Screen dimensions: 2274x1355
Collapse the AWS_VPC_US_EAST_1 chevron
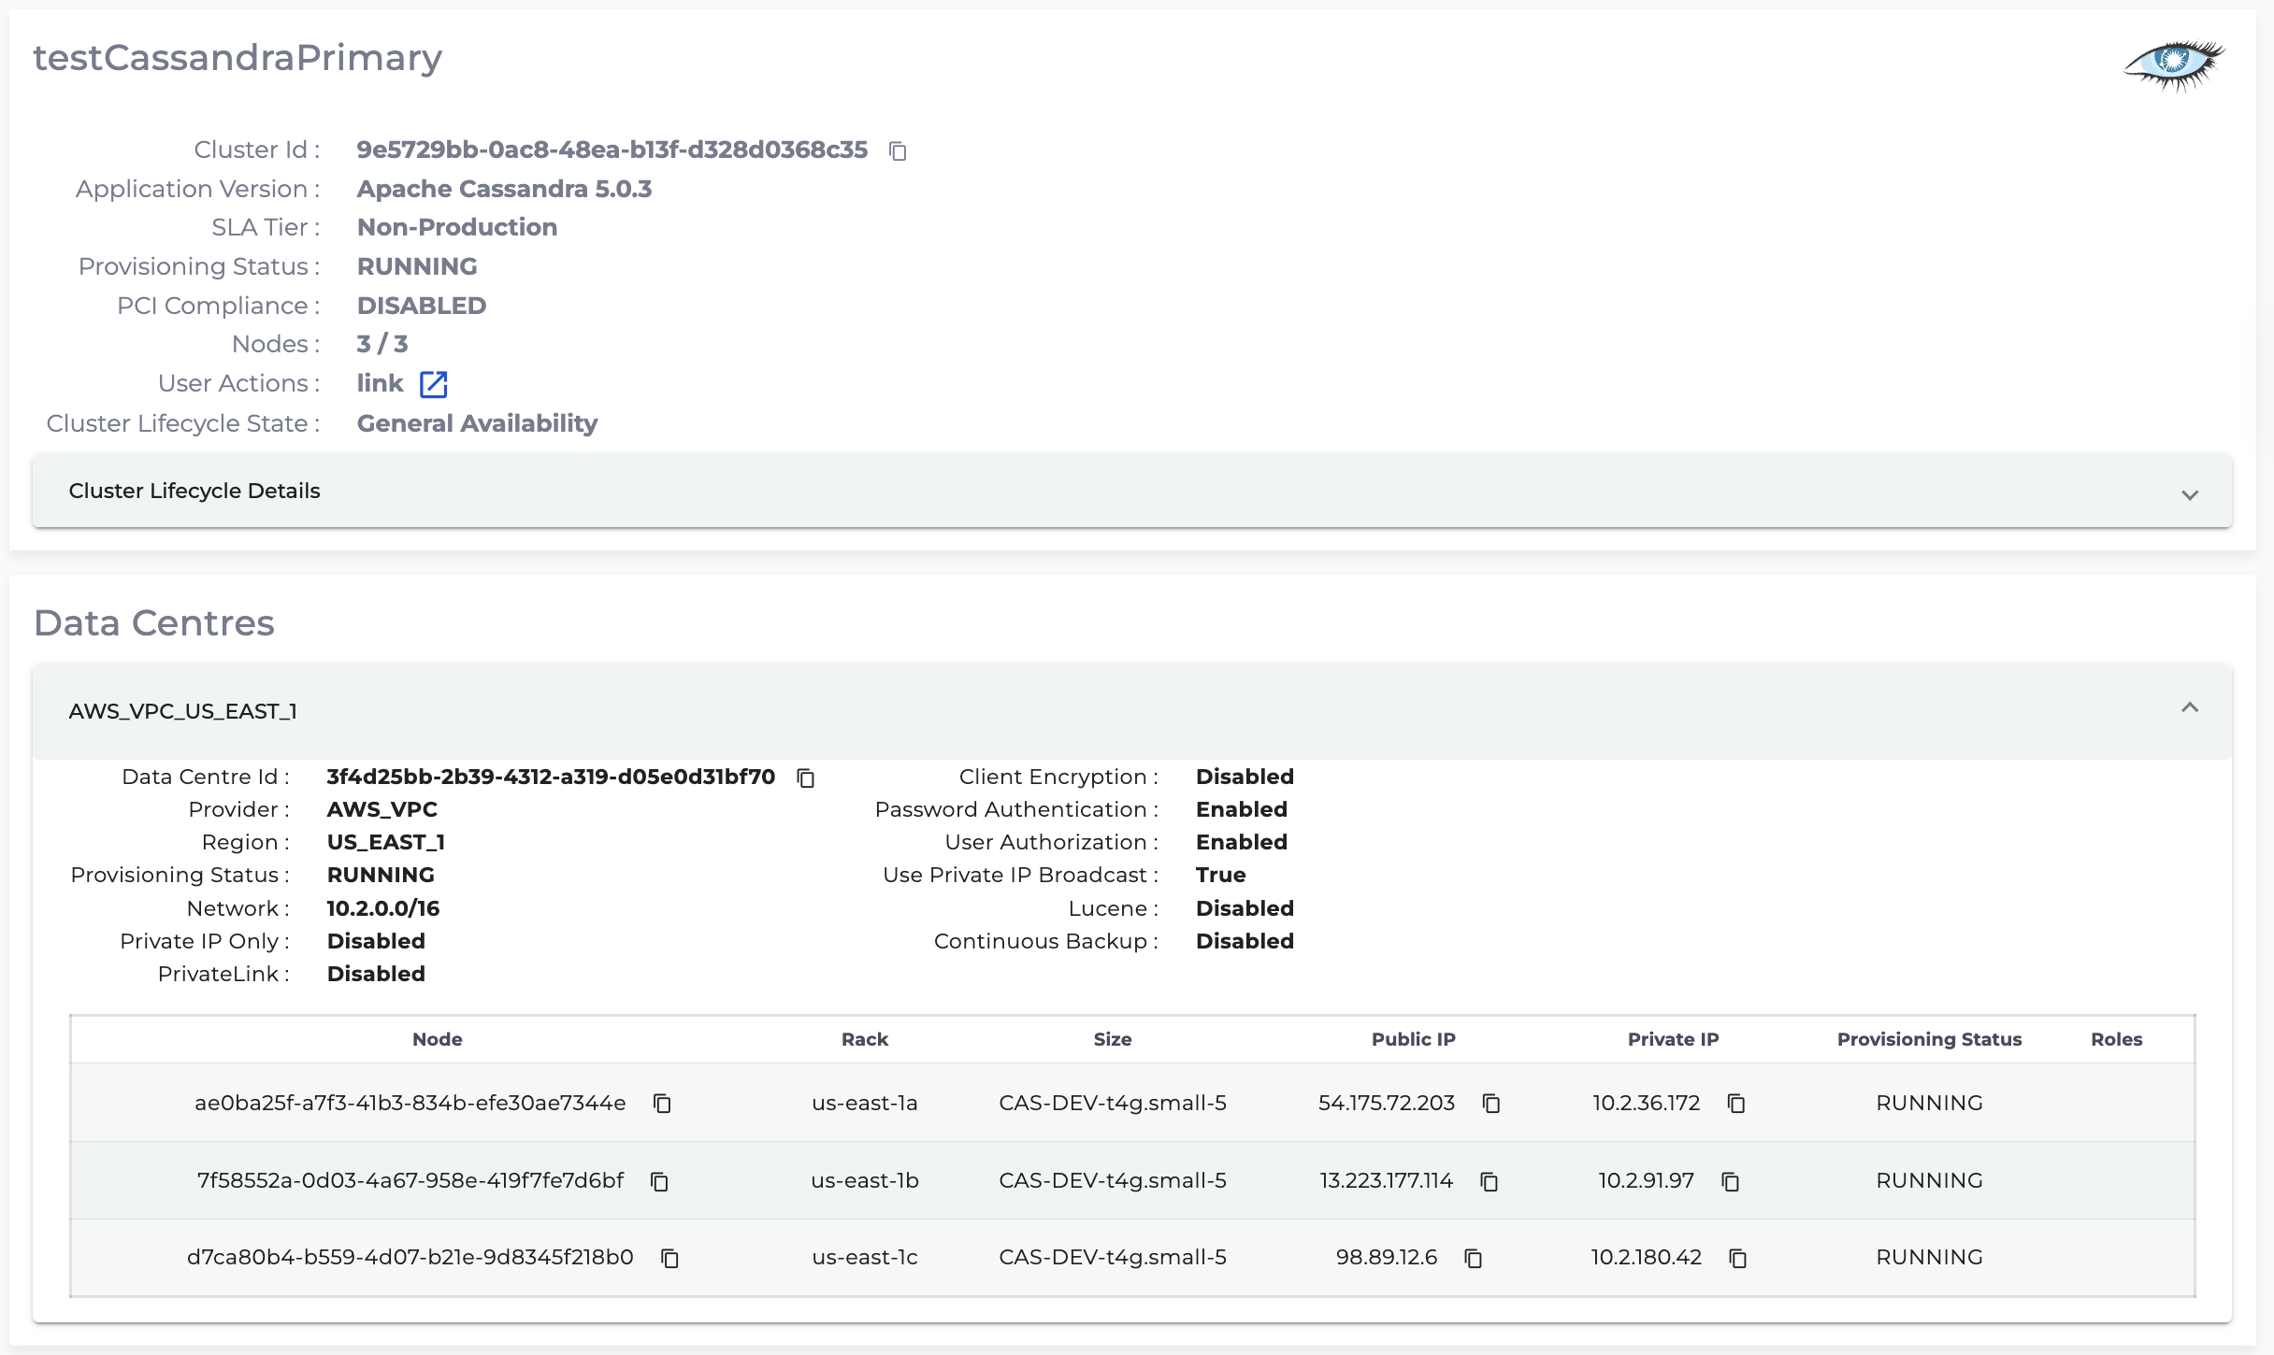2190,708
